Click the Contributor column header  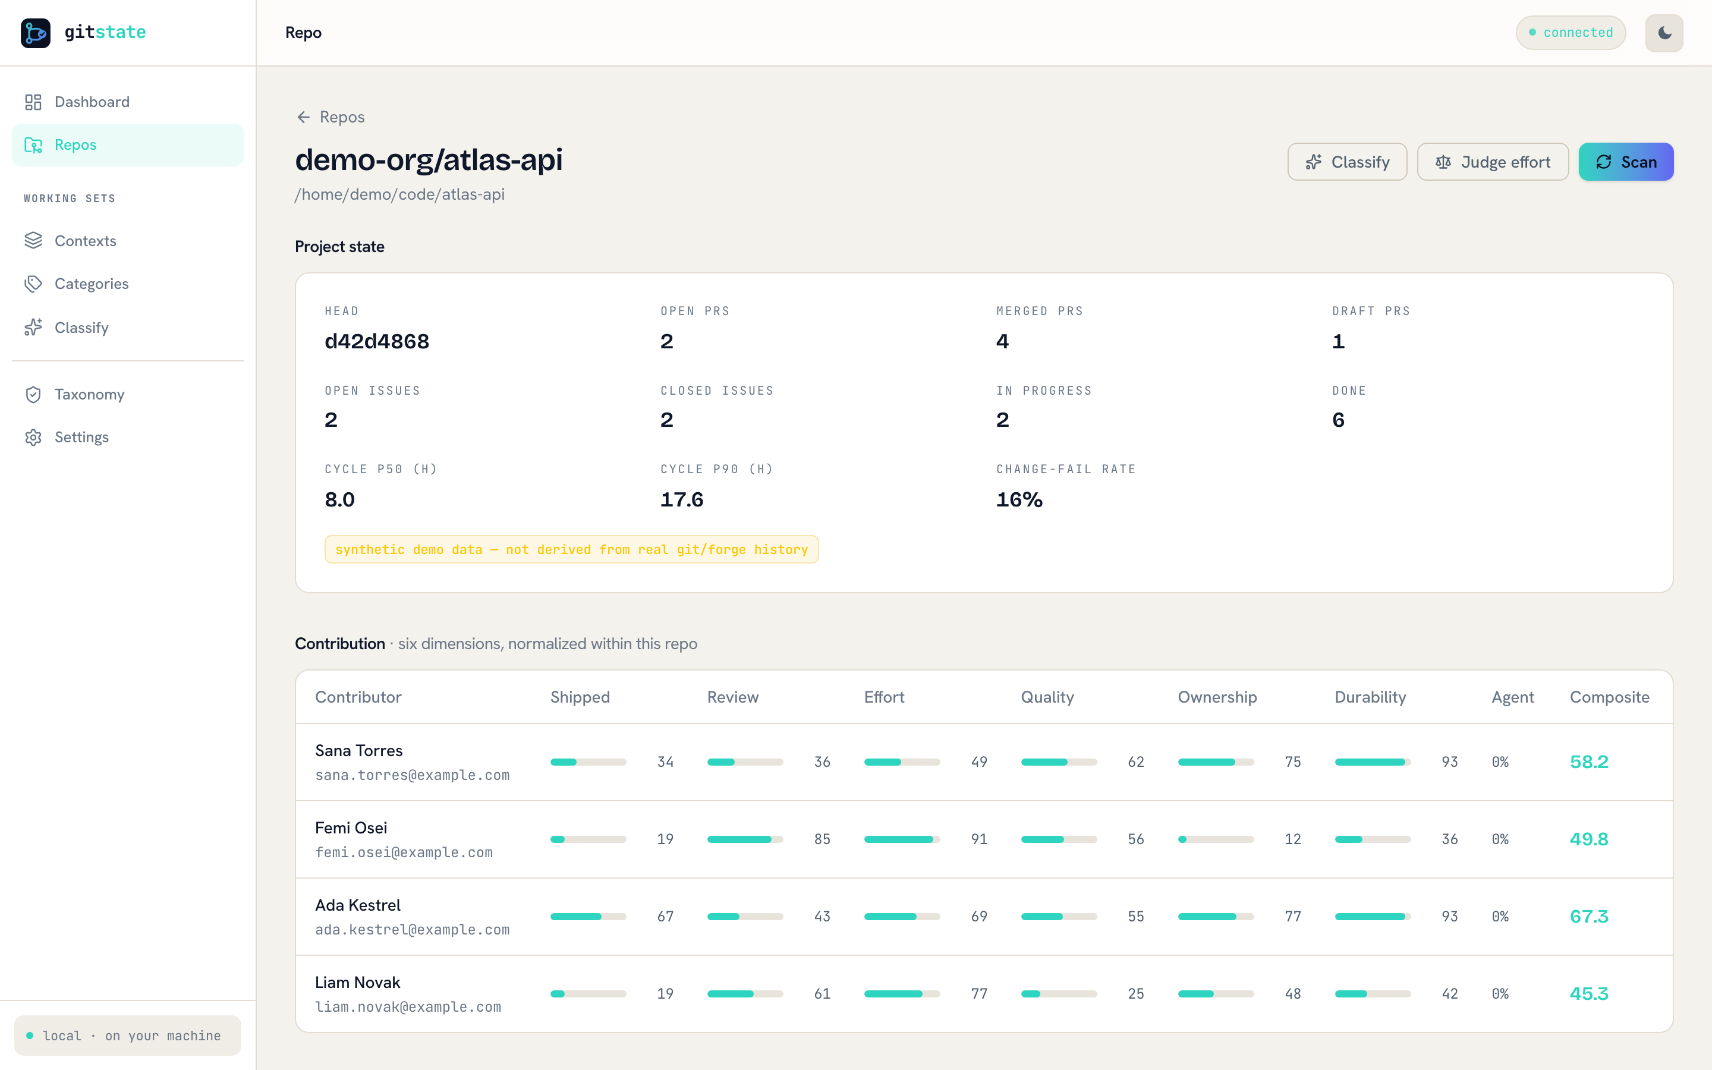coord(358,697)
